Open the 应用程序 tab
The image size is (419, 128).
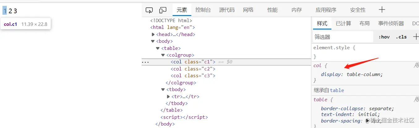point(326,10)
